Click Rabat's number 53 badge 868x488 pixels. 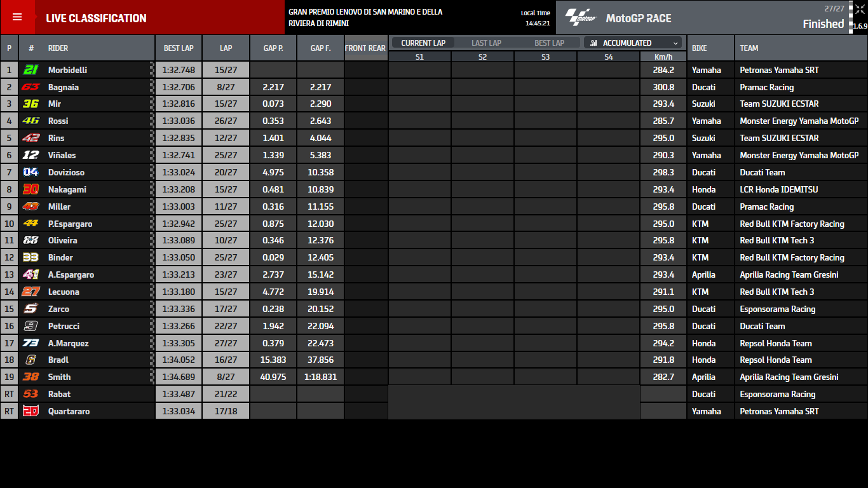point(31,394)
